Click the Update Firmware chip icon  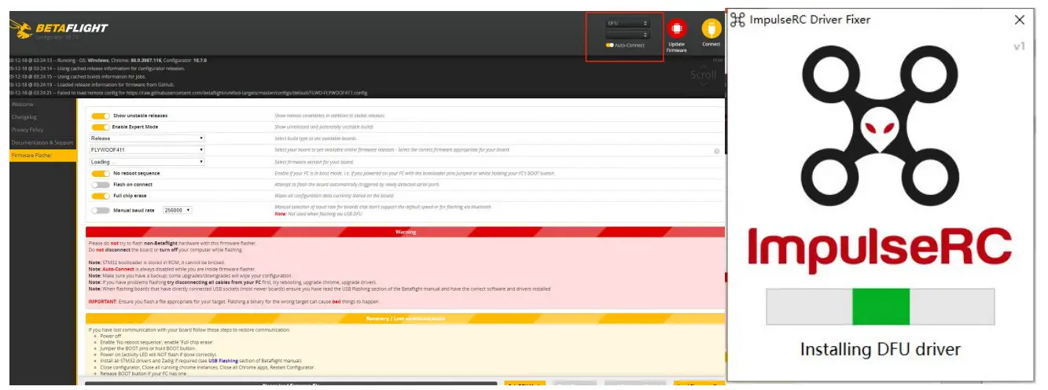tap(675, 28)
